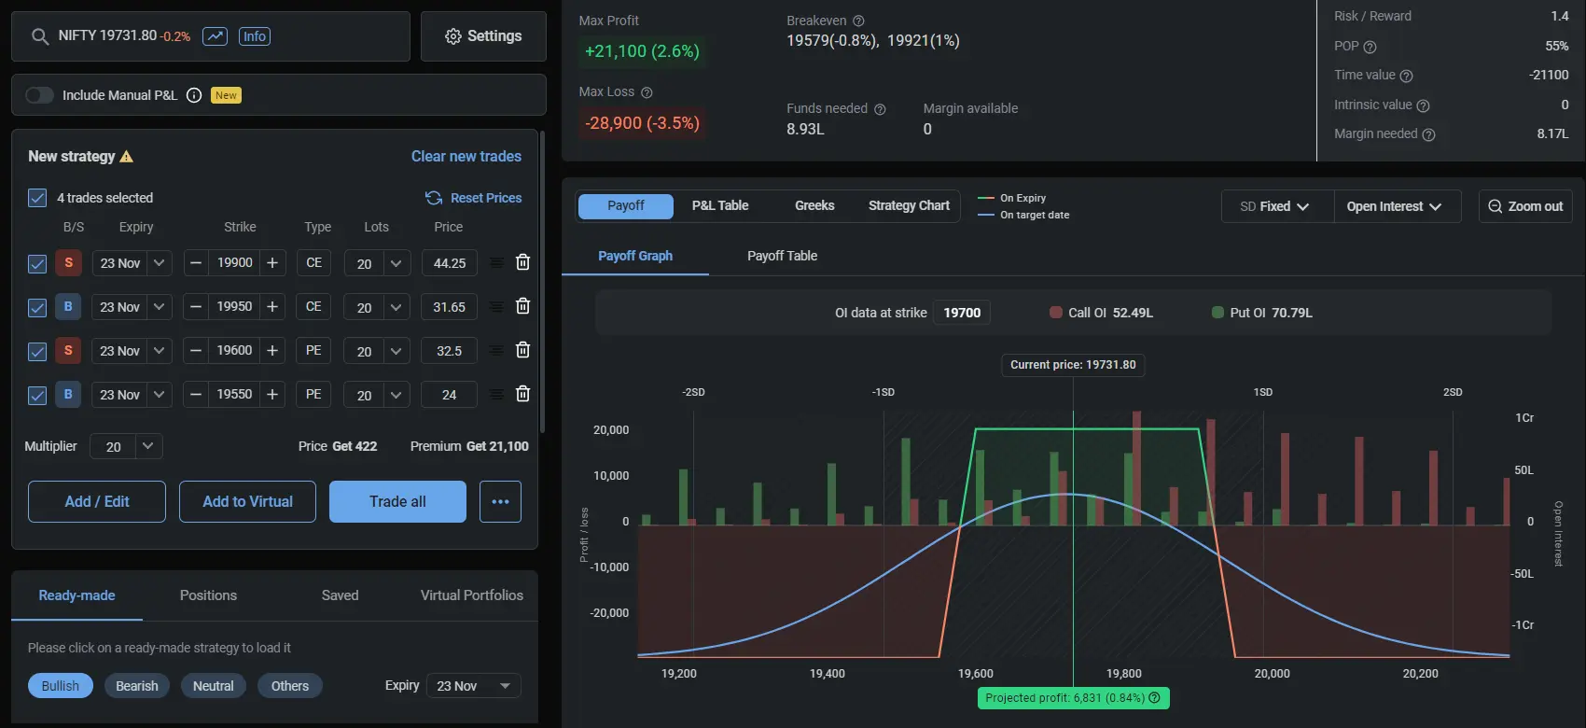Click the Add to Virtual button
The image size is (1586, 728).
(x=247, y=501)
